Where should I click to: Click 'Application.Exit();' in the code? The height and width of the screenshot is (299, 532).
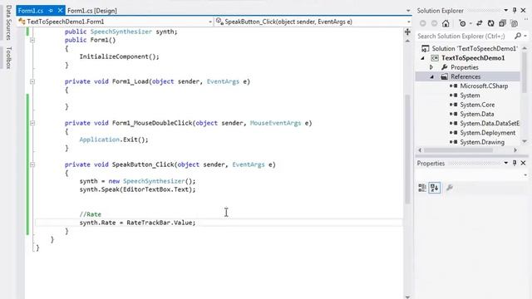pos(114,140)
